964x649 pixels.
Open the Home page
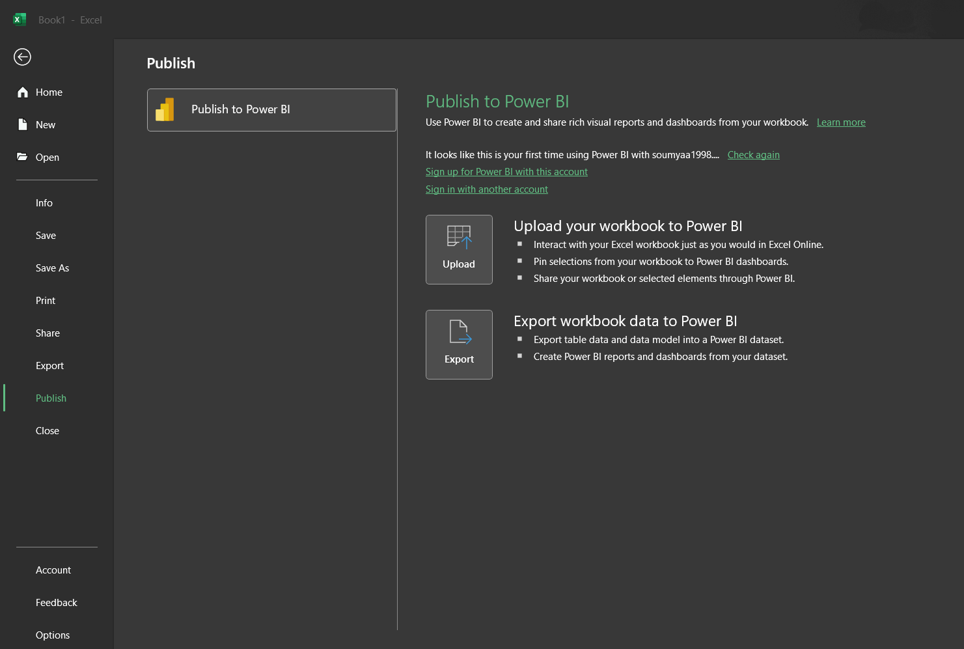[x=57, y=92]
